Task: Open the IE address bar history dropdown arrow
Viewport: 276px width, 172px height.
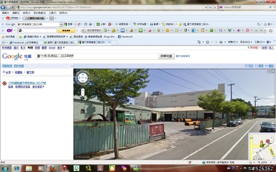Action: coord(206,7)
